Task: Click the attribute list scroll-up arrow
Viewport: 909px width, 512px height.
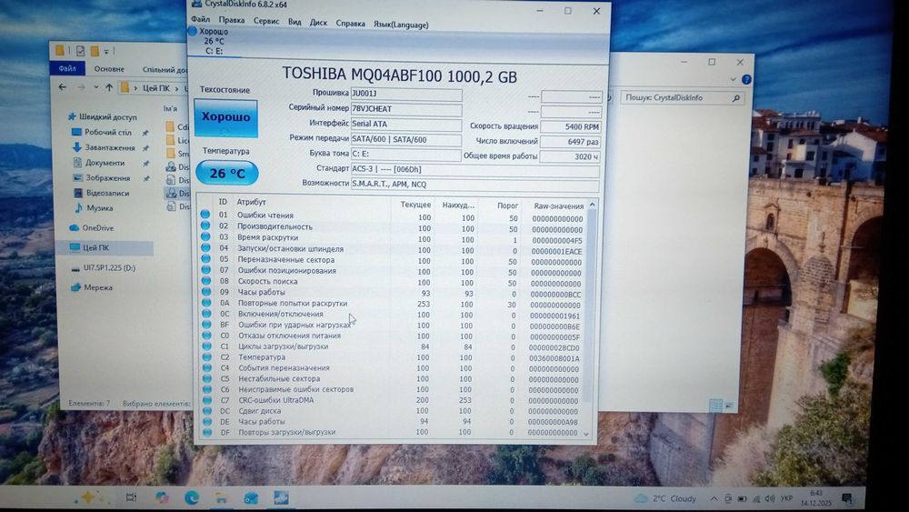Action: tap(592, 205)
